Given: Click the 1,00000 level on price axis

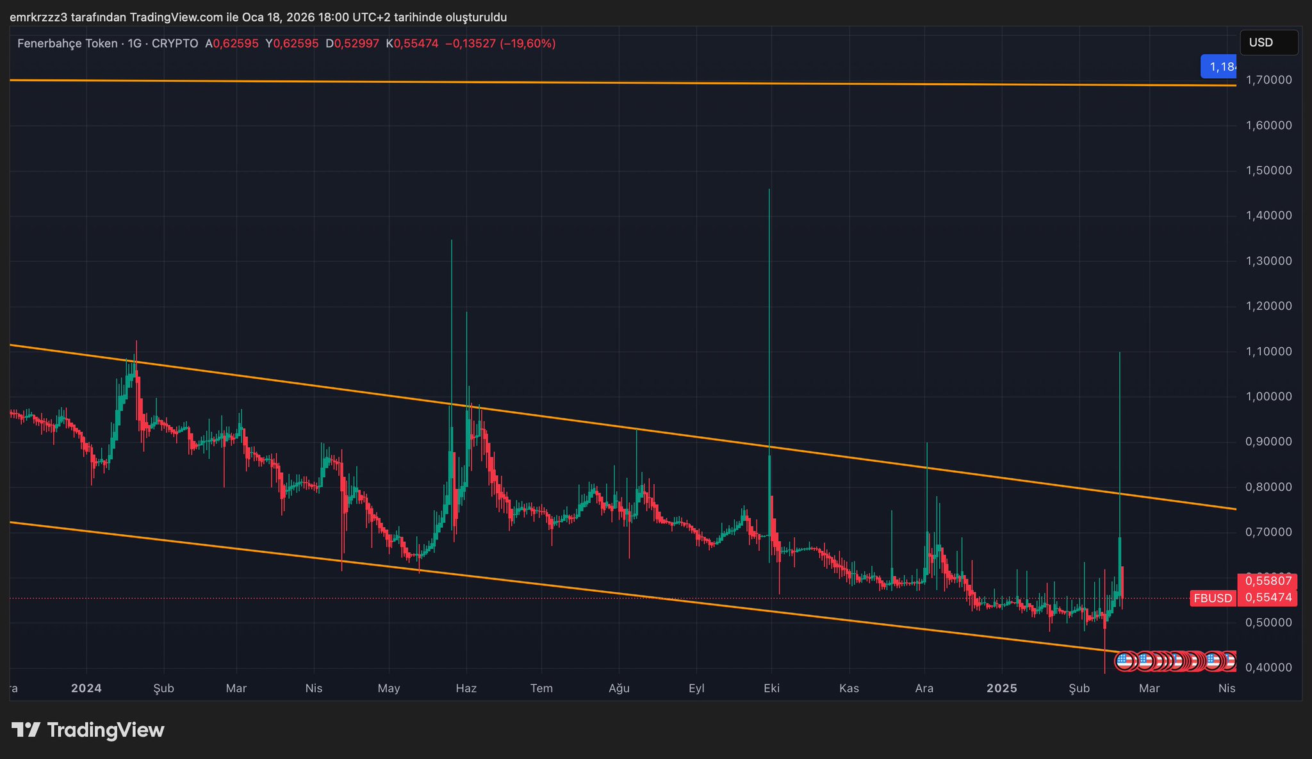Looking at the screenshot, I should click(x=1268, y=396).
